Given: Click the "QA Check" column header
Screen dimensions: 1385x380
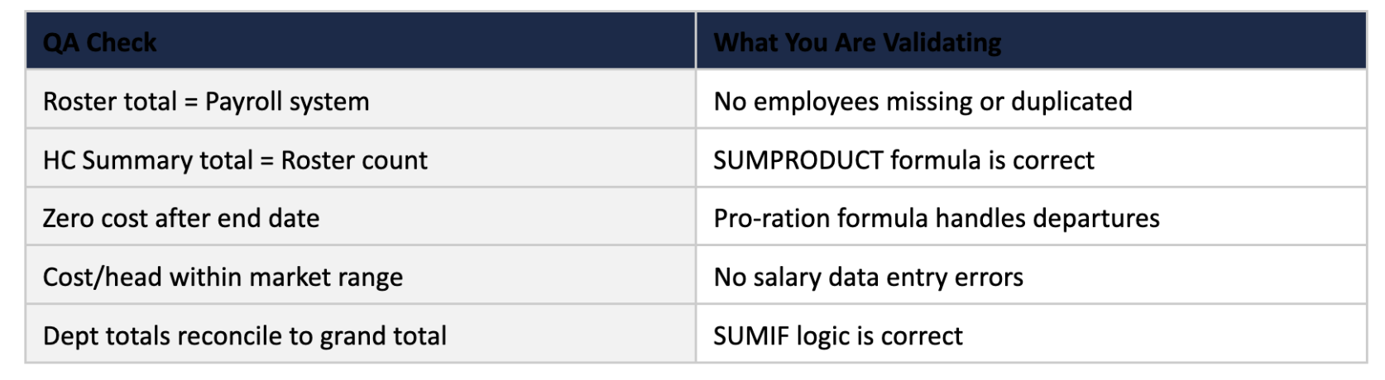Looking at the screenshot, I should click(99, 42).
